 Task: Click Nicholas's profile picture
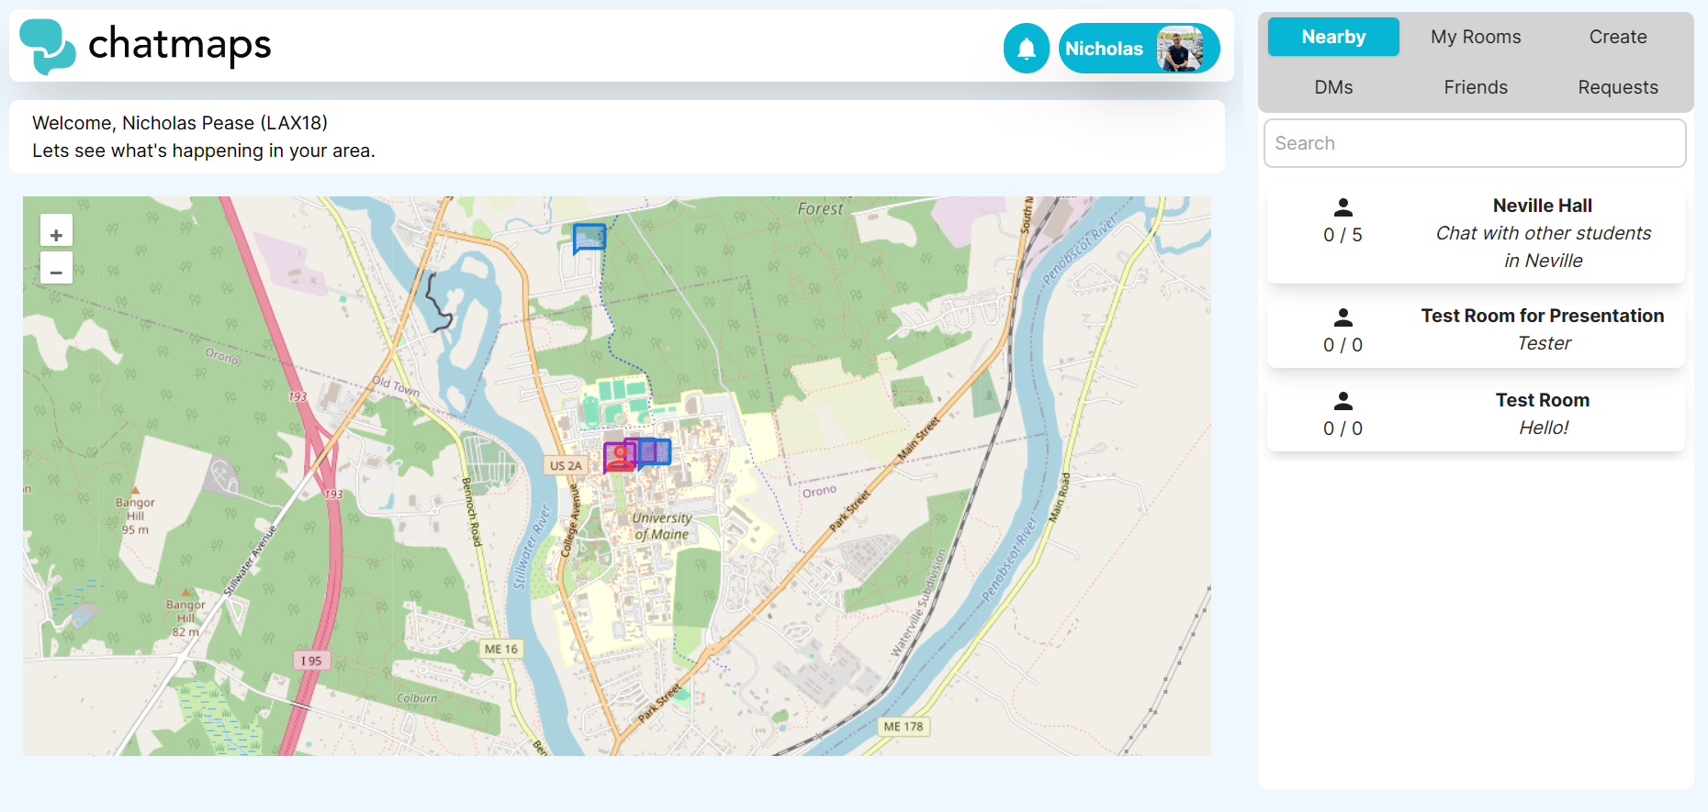(x=1179, y=49)
